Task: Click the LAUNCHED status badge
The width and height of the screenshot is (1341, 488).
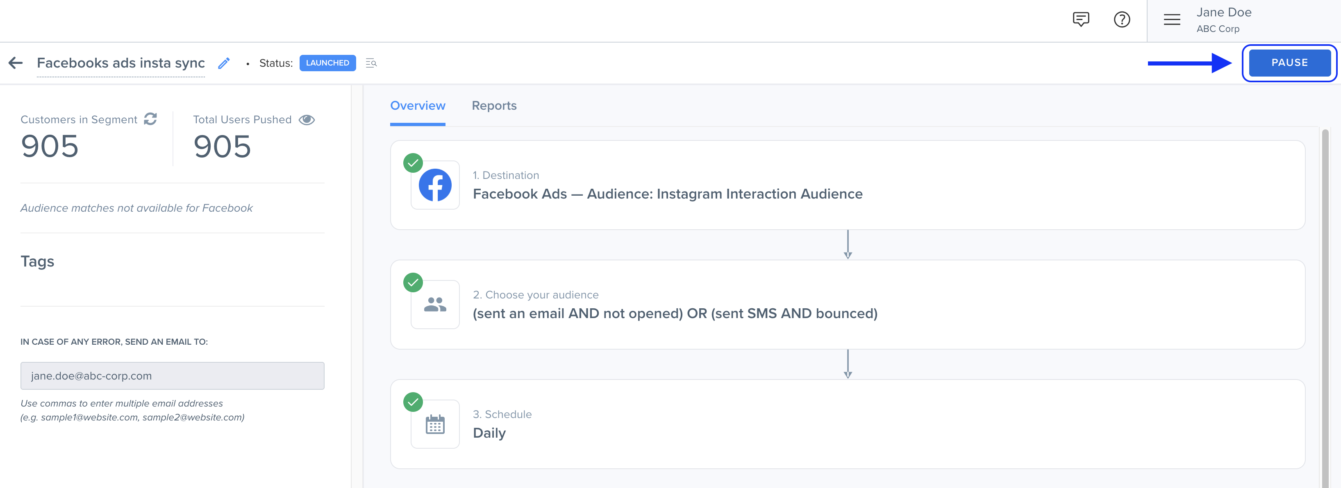Action: (327, 63)
